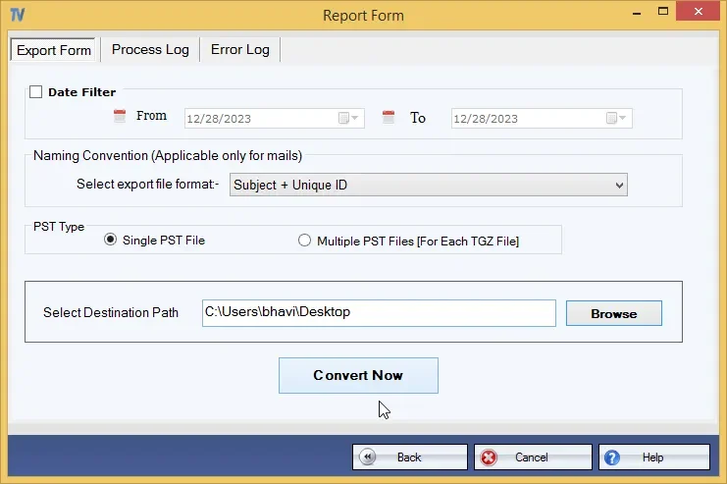Click the destination path text field
The height and width of the screenshot is (484, 727).
point(379,313)
